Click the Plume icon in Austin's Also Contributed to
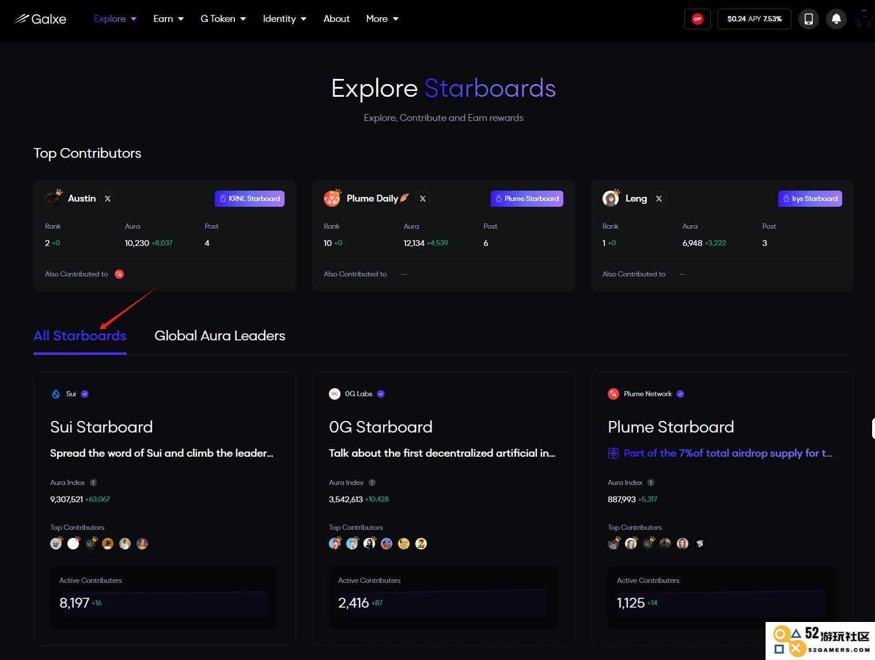 tap(119, 274)
